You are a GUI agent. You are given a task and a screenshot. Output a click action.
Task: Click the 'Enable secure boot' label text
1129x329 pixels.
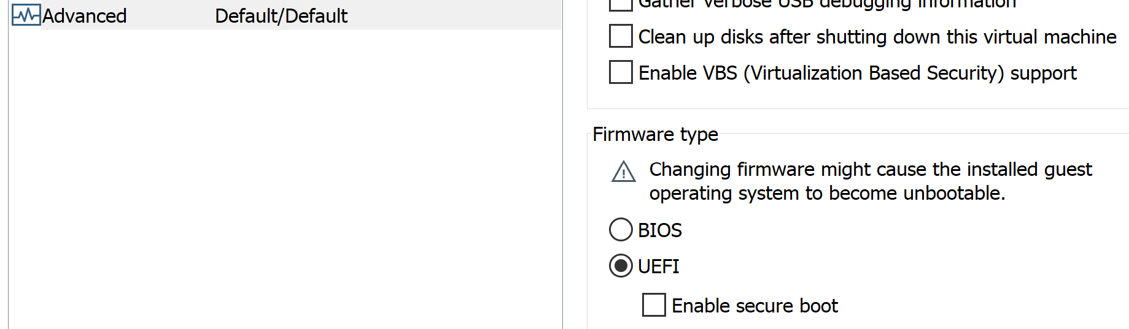point(755,306)
